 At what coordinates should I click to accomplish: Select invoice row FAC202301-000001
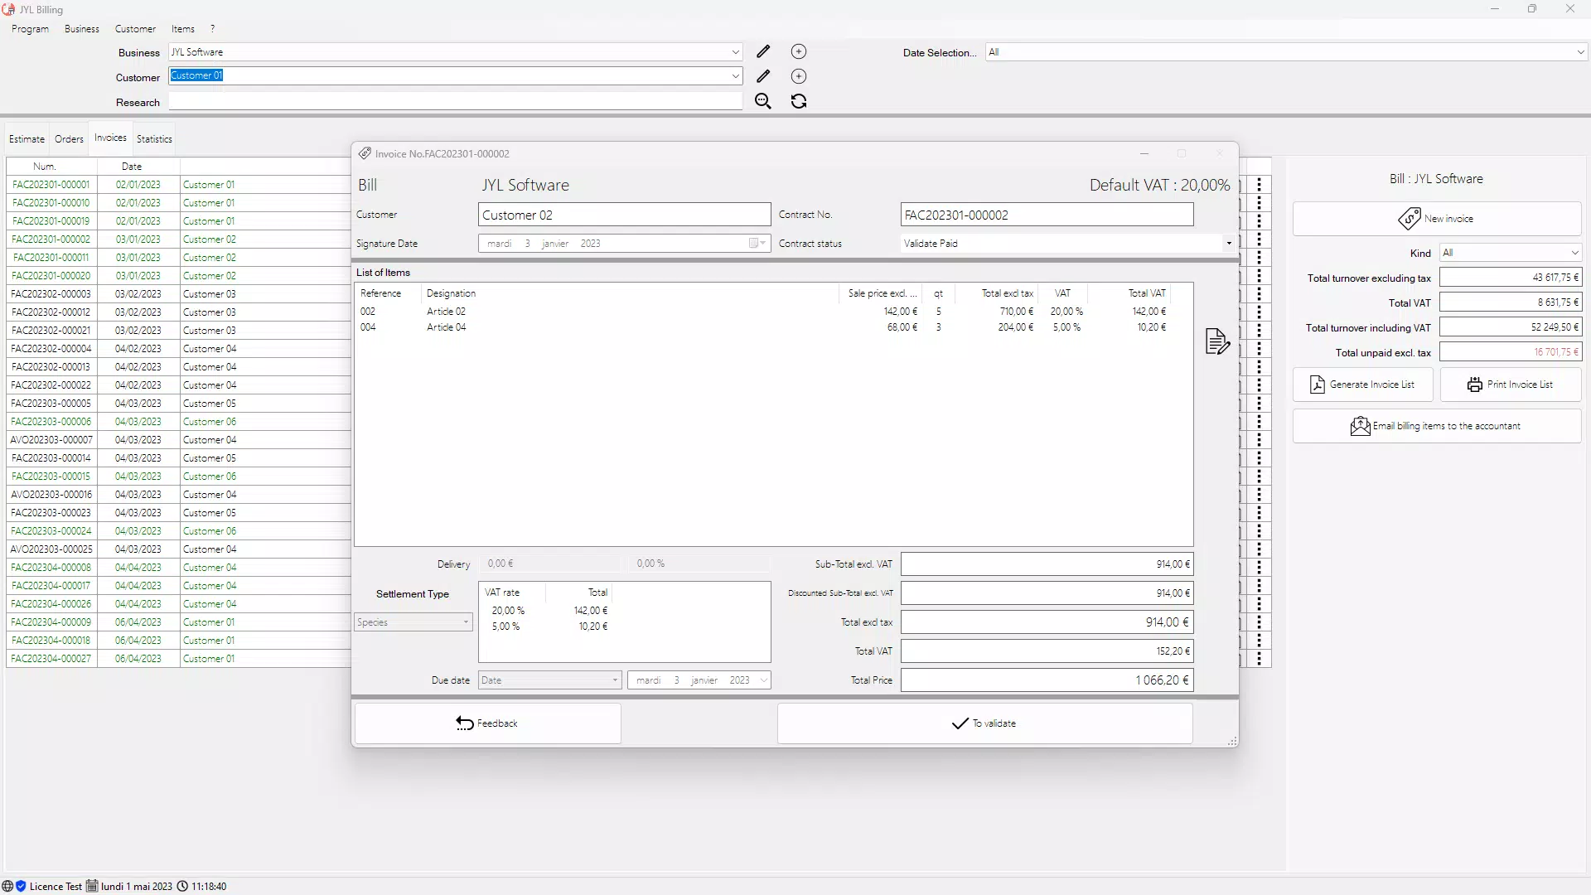(178, 185)
